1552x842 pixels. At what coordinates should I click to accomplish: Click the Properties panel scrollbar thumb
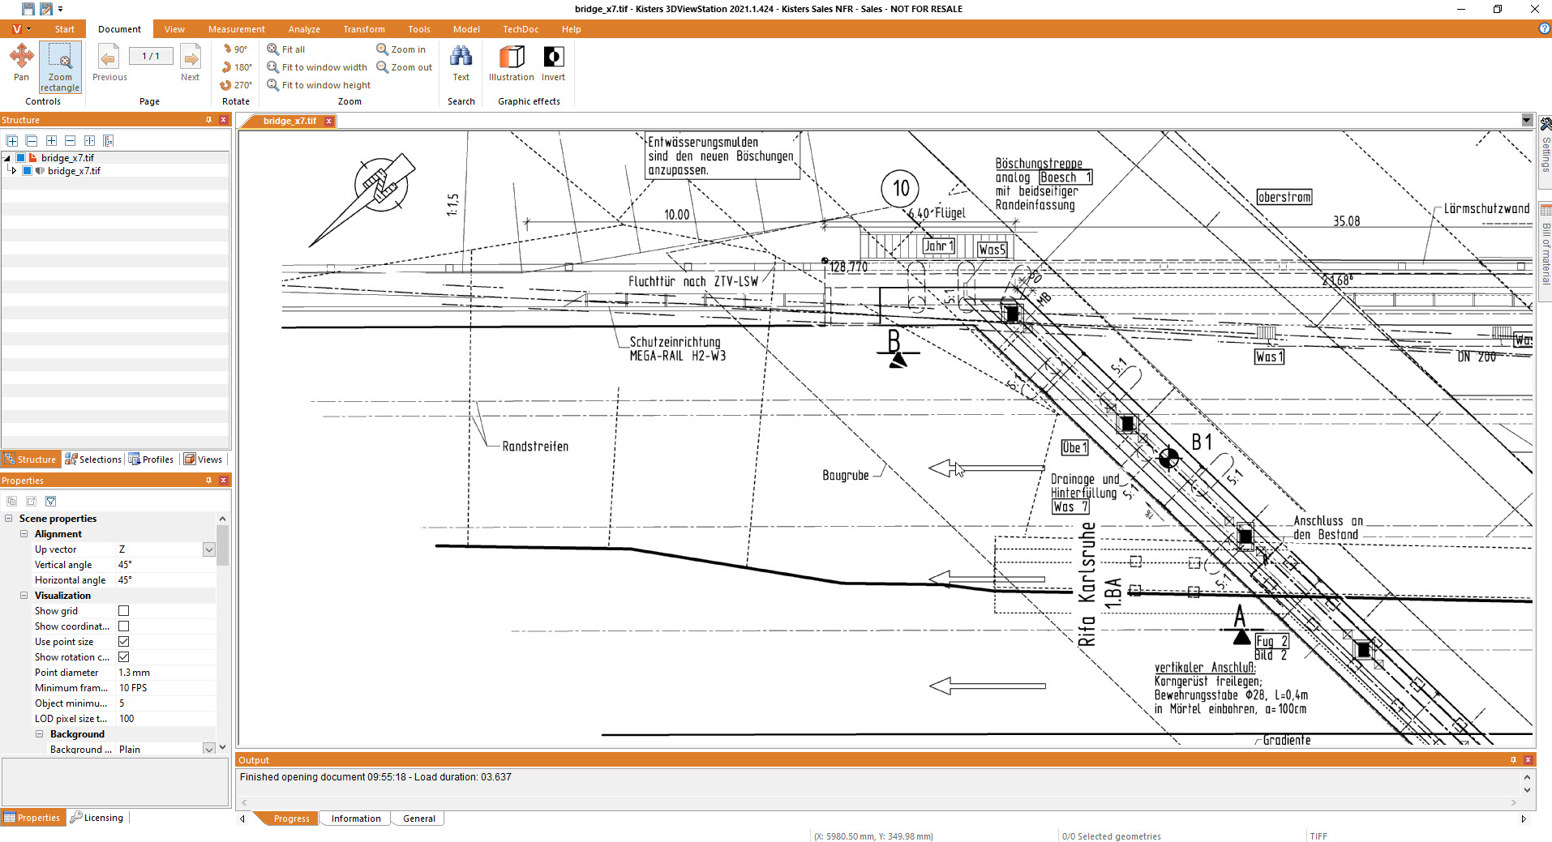click(222, 545)
